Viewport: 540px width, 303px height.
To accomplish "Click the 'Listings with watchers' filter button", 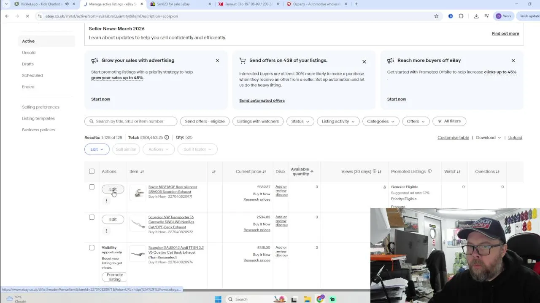I will click(x=258, y=121).
